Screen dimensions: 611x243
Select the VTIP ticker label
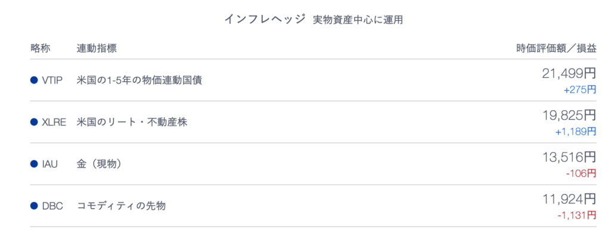coord(53,80)
